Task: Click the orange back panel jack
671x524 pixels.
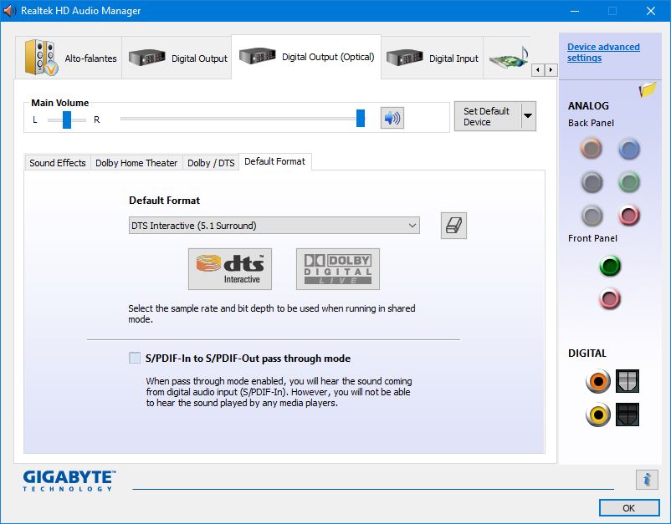Action: tap(592, 148)
